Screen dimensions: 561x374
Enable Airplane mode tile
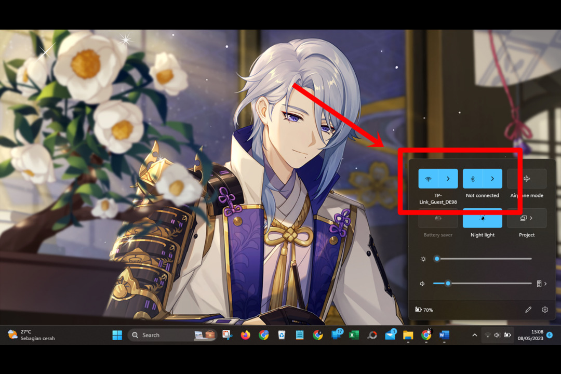tap(527, 179)
